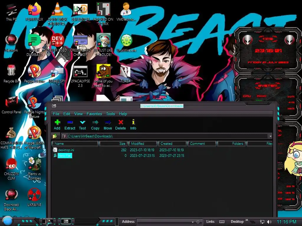Image resolution: width=302 pixels, height=226 pixels.
Task: Expand the Desktop toolbar chevron
Action: point(247,220)
